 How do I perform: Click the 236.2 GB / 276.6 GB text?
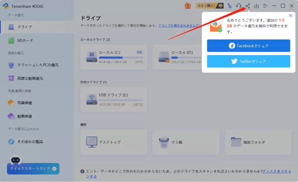pyautogui.click(x=186, y=62)
